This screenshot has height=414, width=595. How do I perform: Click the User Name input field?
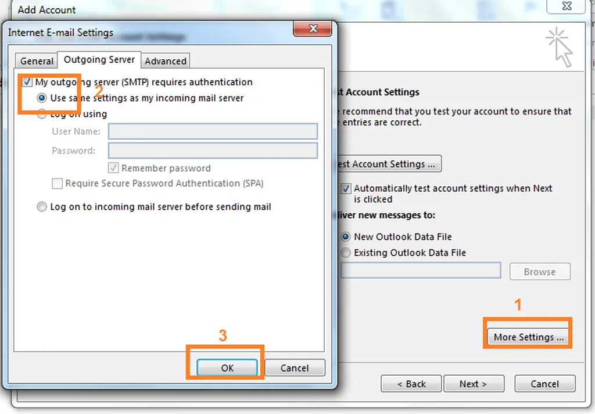point(213,132)
